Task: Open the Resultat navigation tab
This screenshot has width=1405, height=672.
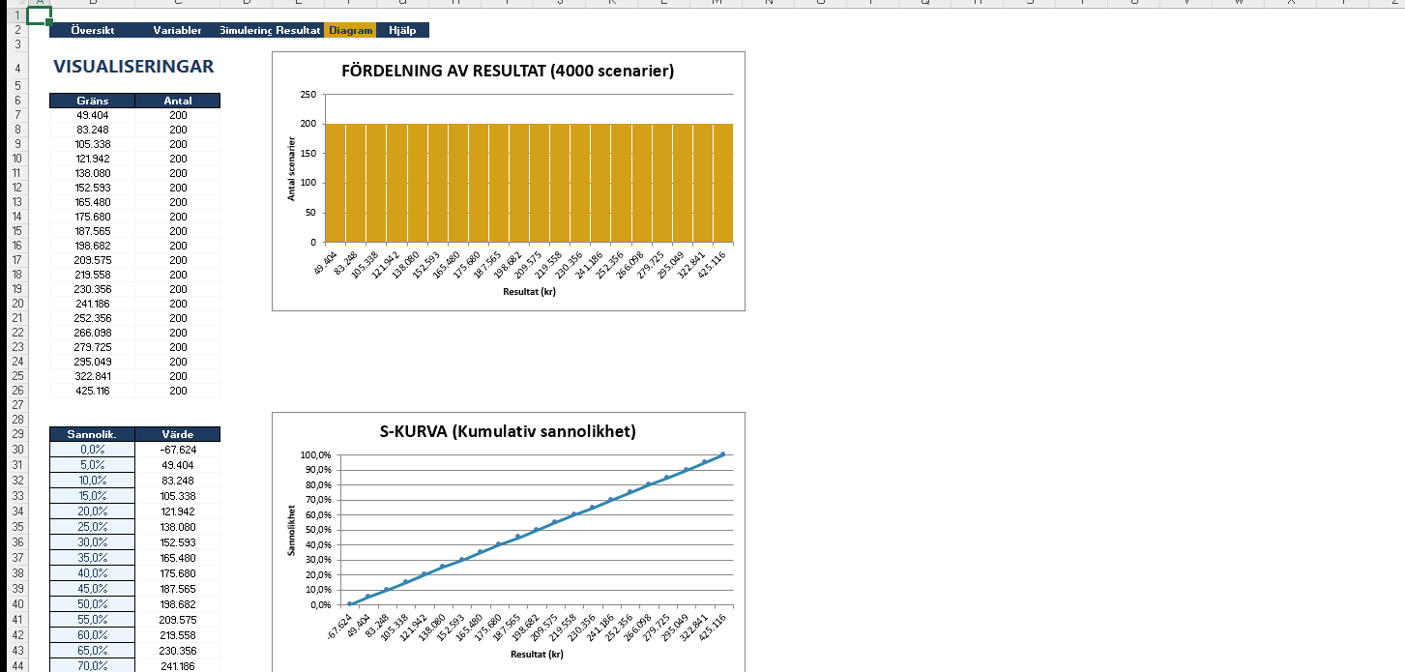Action: [299, 31]
